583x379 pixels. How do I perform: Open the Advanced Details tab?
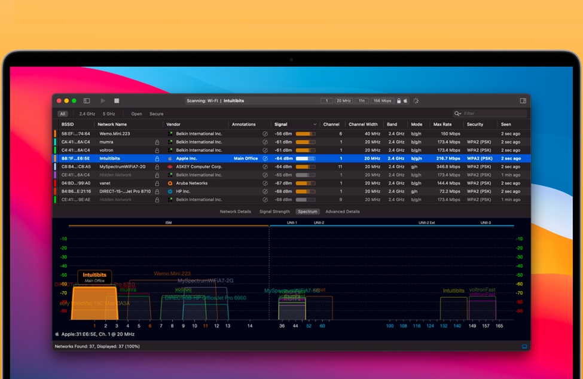tap(342, 212)
